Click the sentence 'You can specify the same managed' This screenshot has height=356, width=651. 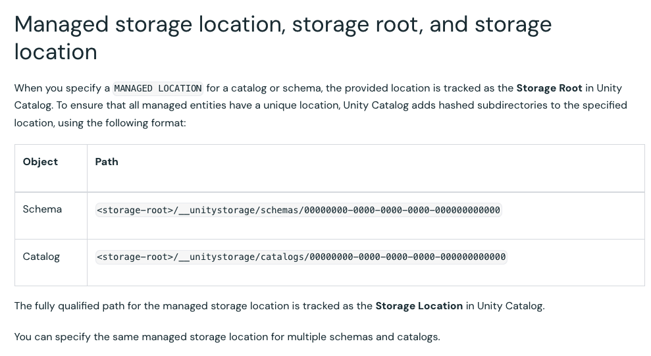point(226,337)
